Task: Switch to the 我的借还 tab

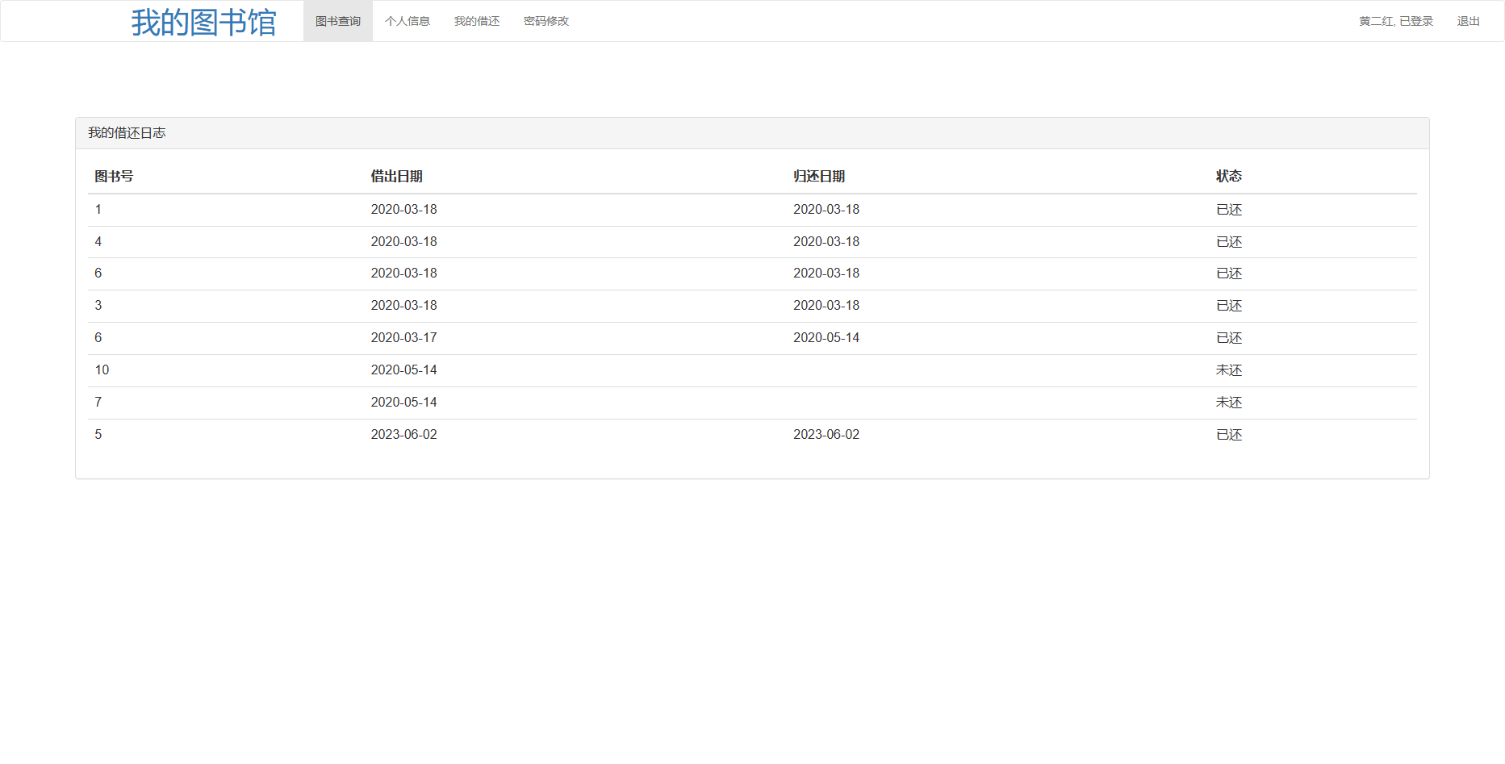Action: click(x=476, y=21)
